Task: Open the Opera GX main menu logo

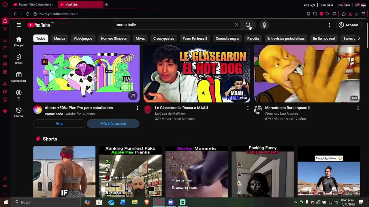Action: coord(5,5)
